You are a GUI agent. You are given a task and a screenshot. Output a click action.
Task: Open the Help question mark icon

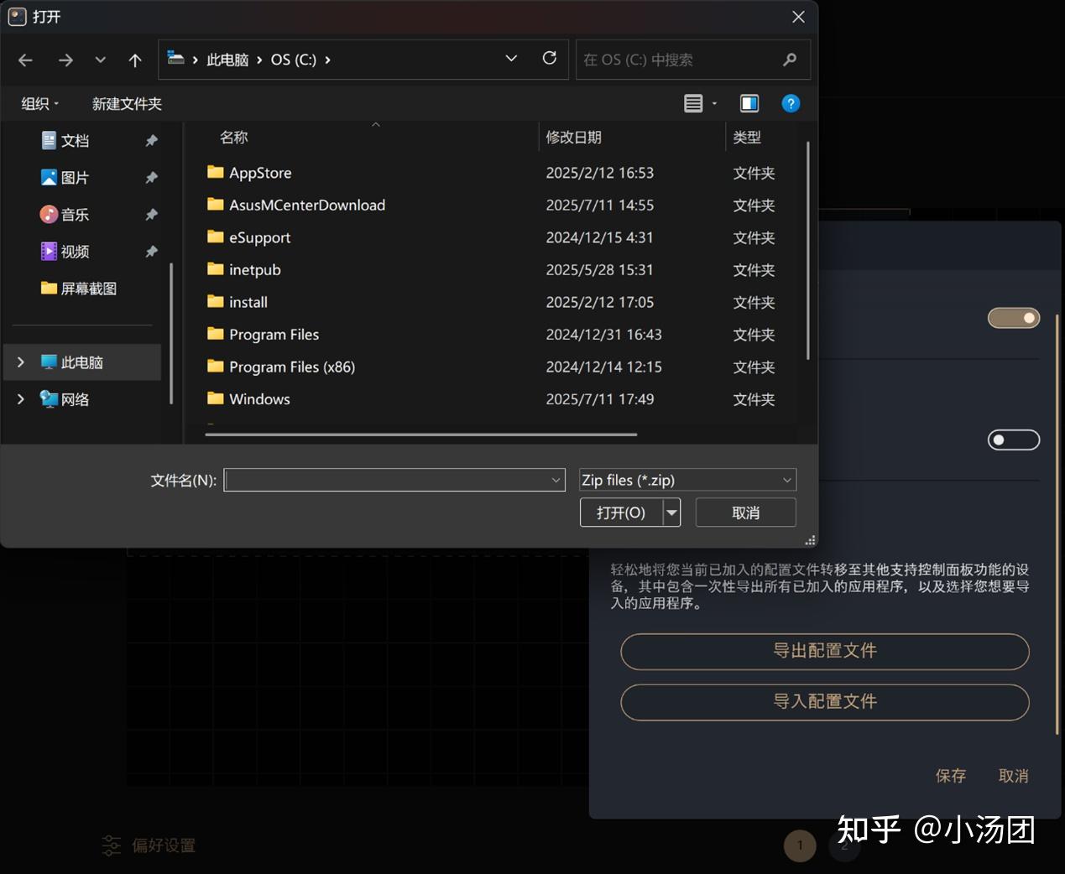pos(790,103)
